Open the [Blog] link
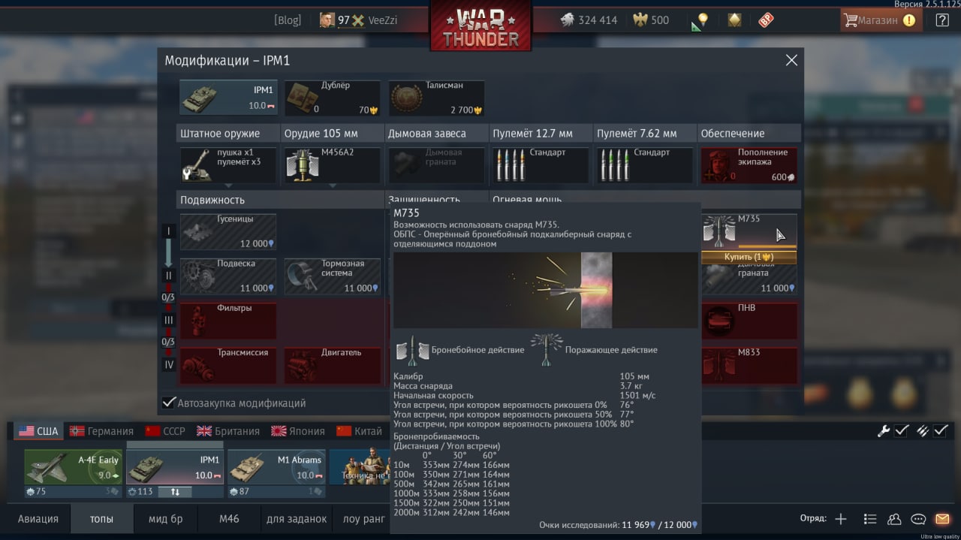 288,20
